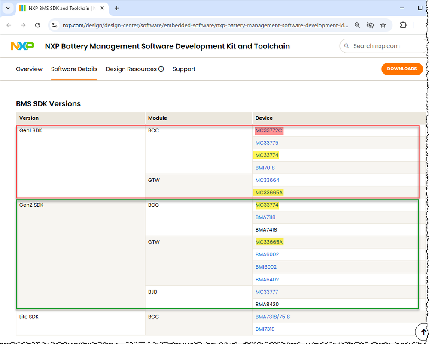Viewport: 429px width, 344px height.
Task: Open the BMA7318/7518 device link
Action: pyautogui.click(x=272, y=317)
